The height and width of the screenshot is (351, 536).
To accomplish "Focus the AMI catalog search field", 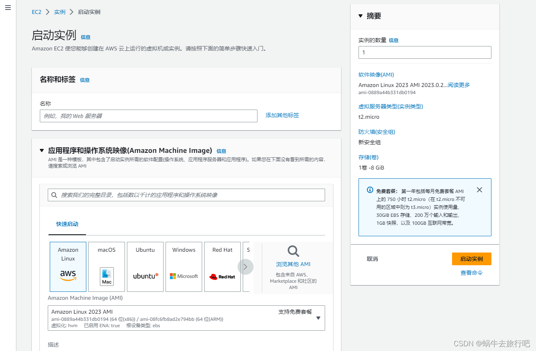I will pyautogui.click(x=186, y=195).
